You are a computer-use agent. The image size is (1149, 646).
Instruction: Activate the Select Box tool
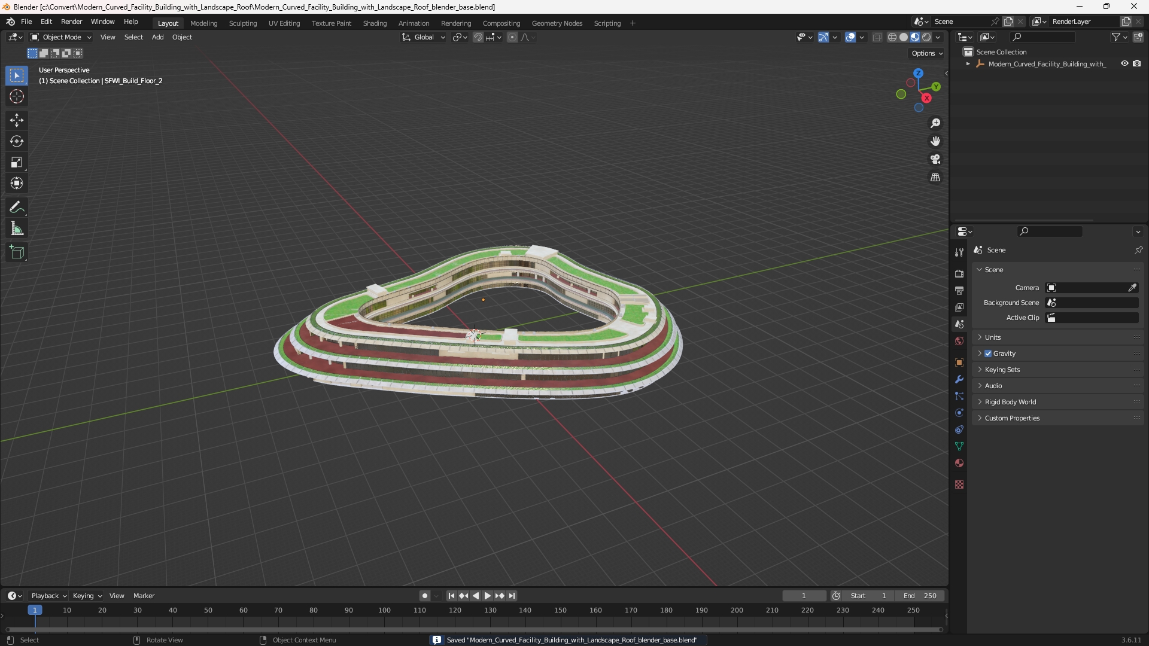point(17,75)
